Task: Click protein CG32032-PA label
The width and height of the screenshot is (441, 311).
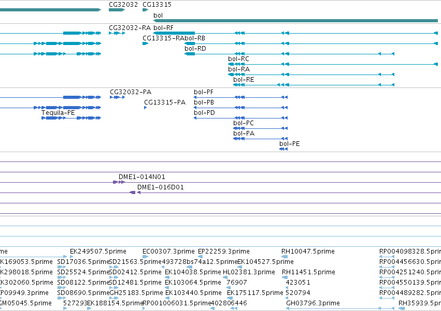Action: [x=131, y=92]
